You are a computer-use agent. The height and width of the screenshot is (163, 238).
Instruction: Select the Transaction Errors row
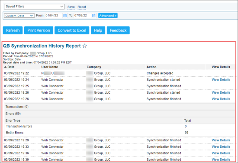119,126
